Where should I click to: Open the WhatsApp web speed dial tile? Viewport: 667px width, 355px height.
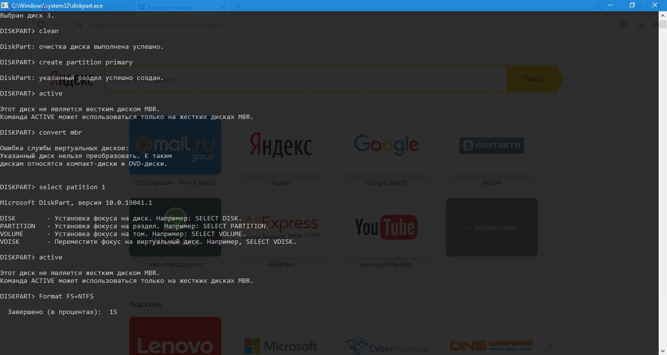tap(175, 227)
